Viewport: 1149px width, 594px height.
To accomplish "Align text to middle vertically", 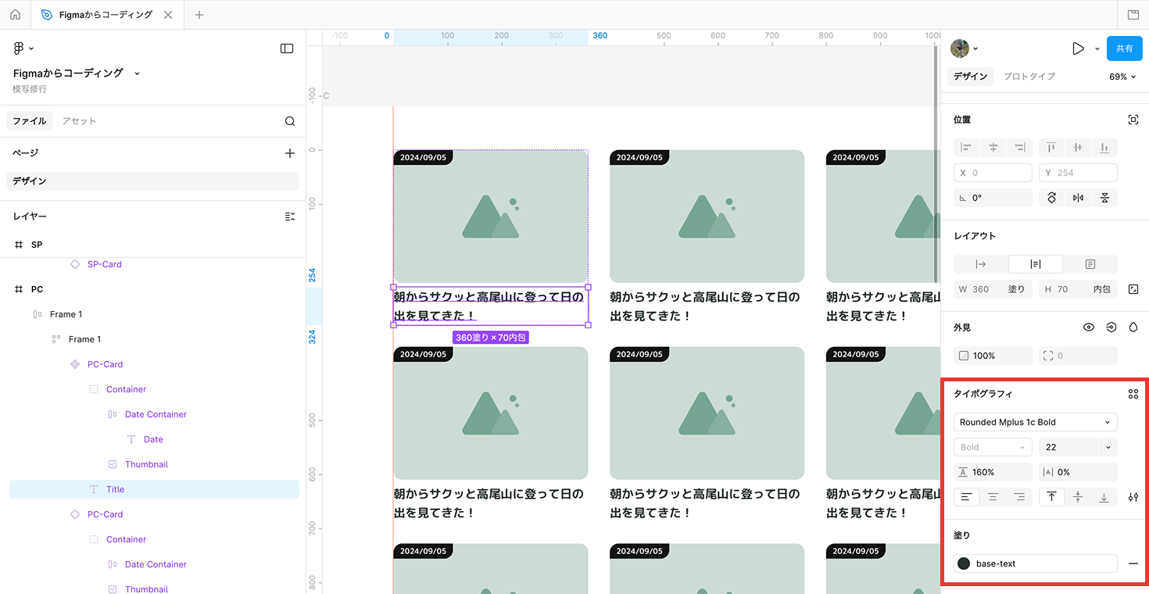I will 1078,497.
